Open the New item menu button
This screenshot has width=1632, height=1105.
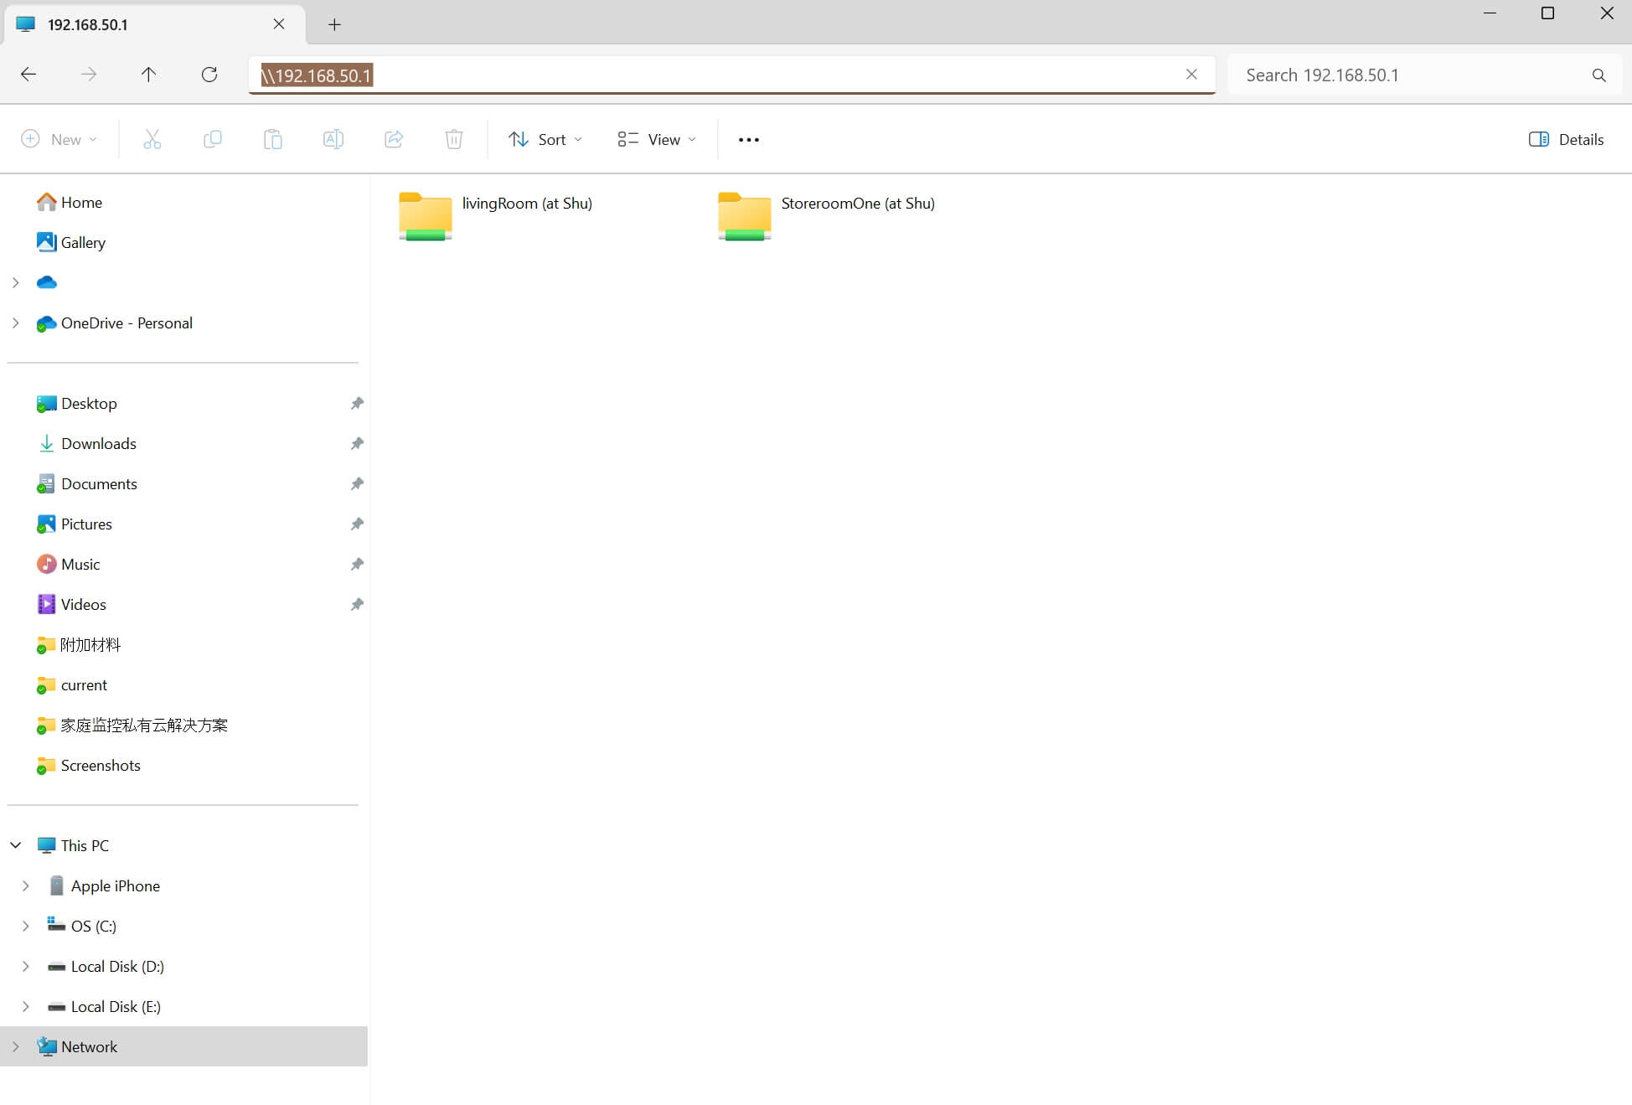click(59, 139)
